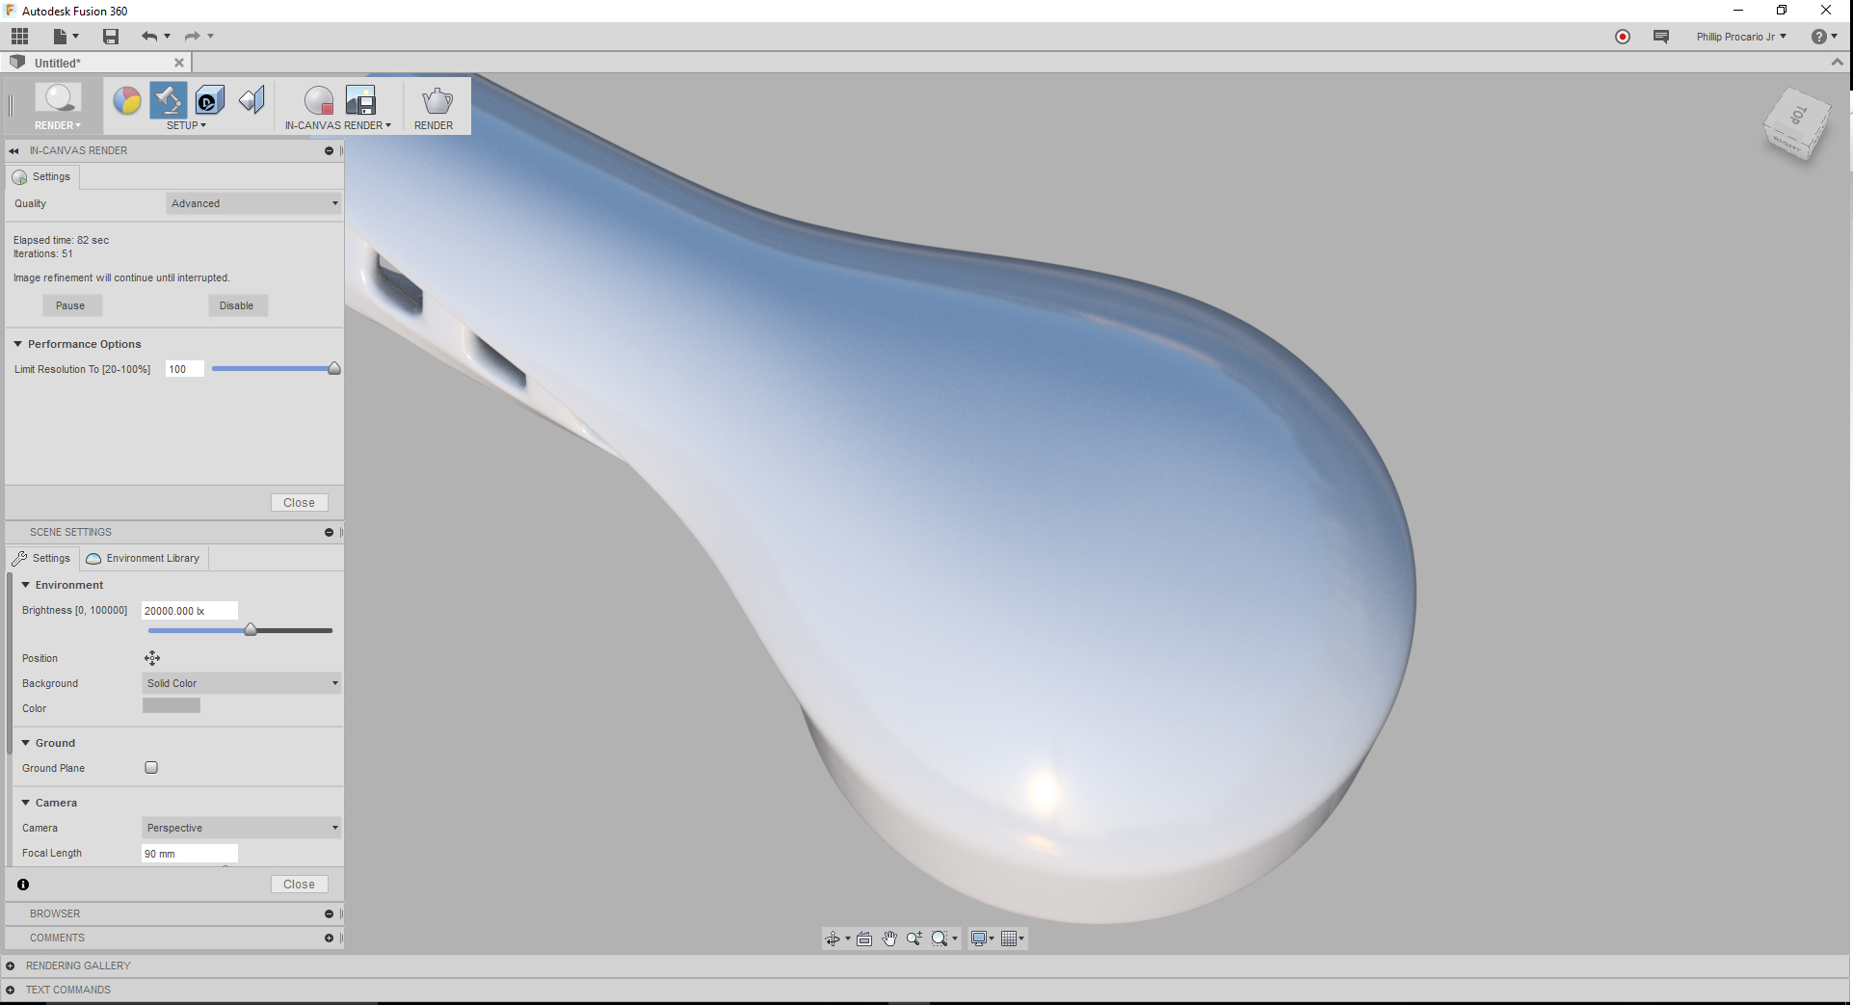Capture the in-canvas render image
Viewport: 1853px width, 1005px height.
click(361, 100)
